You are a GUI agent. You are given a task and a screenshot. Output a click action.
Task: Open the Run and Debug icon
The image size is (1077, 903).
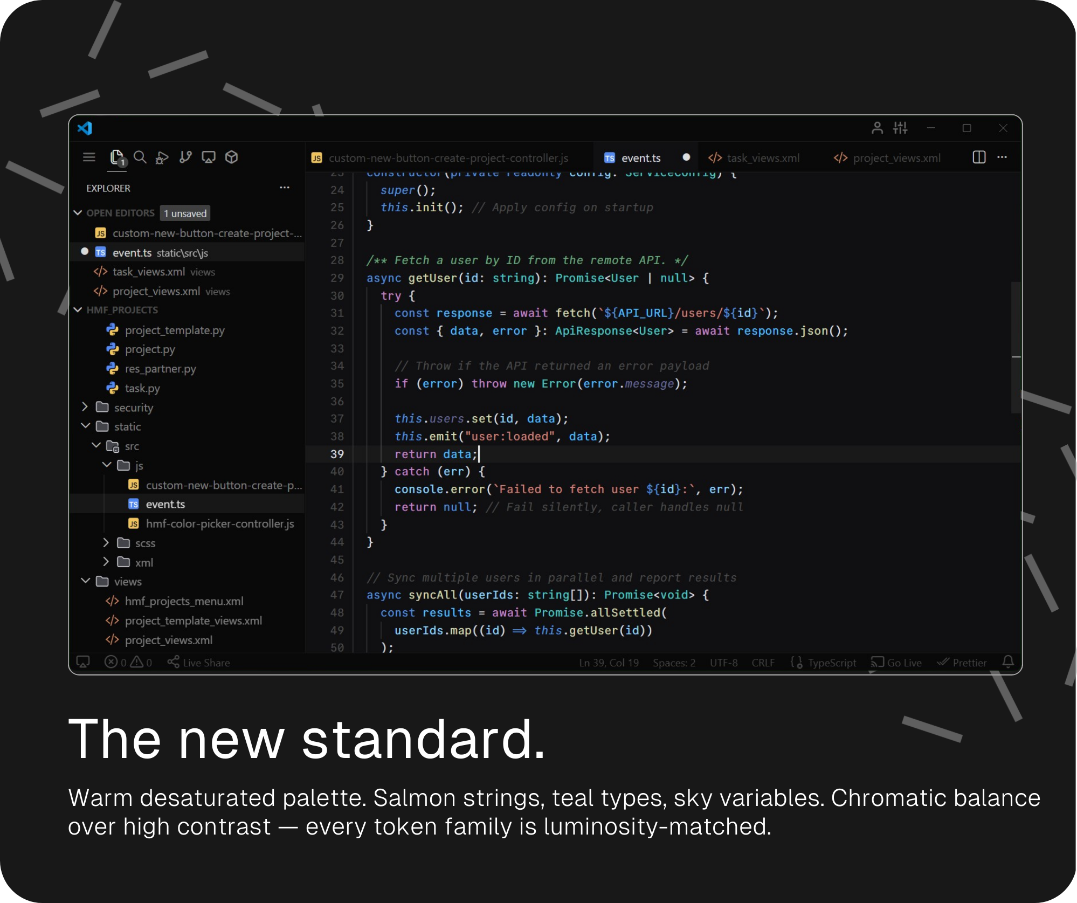pos(162,157)
